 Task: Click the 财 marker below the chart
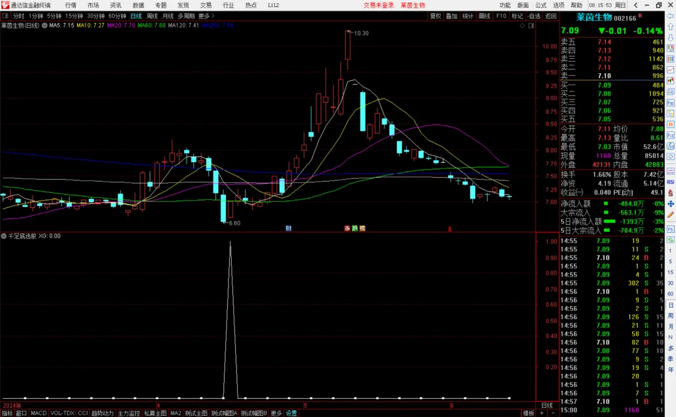click(x=289, y=228)
